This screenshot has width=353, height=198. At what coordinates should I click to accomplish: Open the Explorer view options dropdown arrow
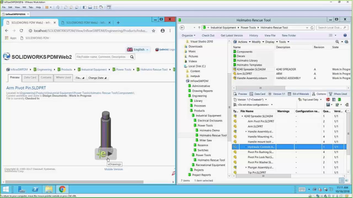click(x=335, y=35)
